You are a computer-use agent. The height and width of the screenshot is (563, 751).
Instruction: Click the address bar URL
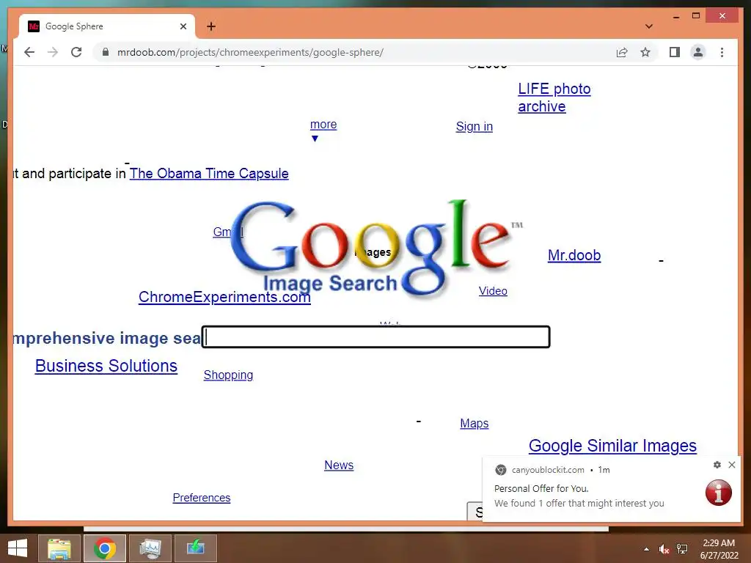(250, 52)
